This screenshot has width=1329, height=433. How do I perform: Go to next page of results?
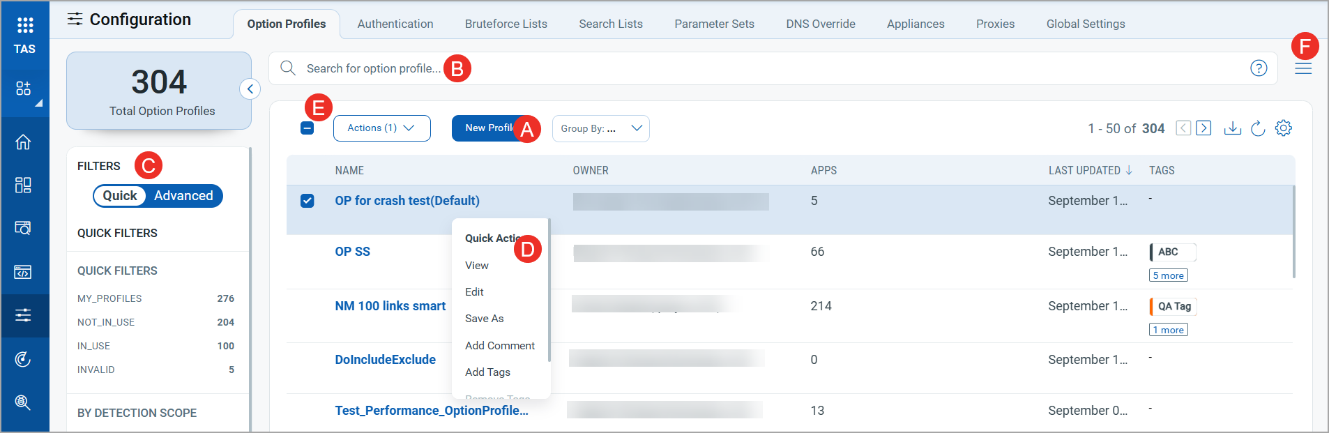click(1203, 128)
